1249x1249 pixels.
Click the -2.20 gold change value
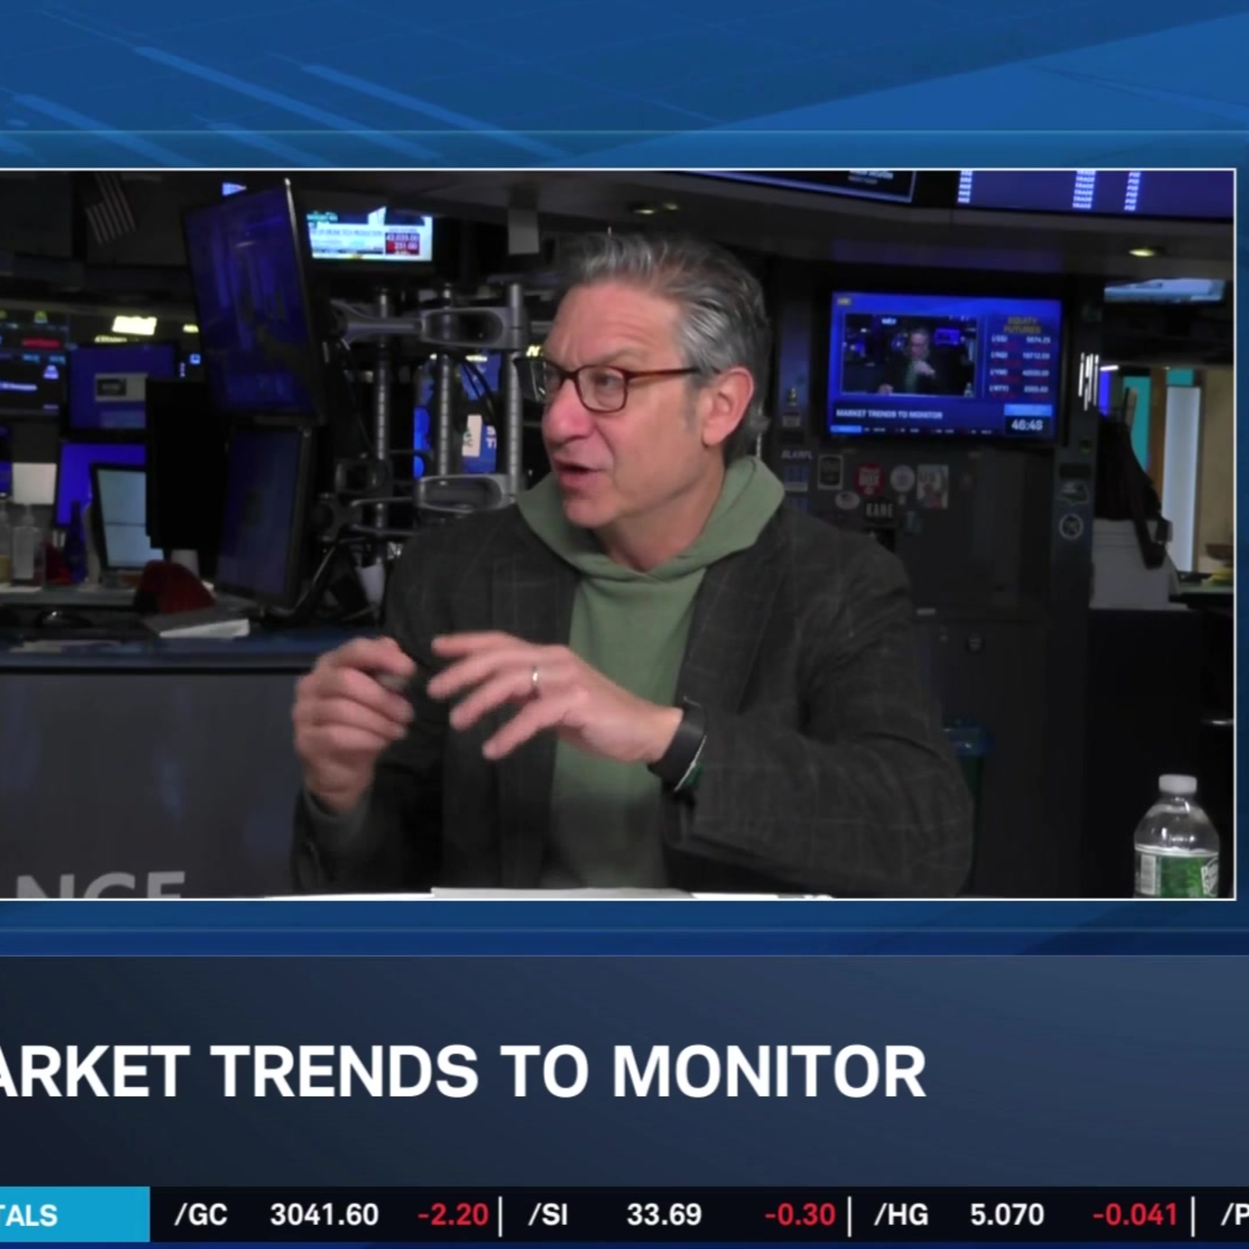point(453,1215)
